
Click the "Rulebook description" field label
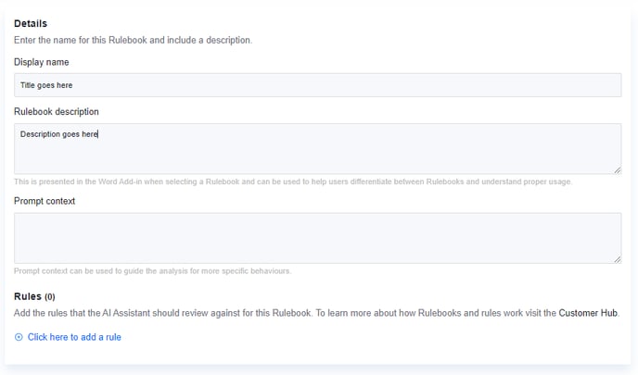pyautogui.click(x=57, y=112)
